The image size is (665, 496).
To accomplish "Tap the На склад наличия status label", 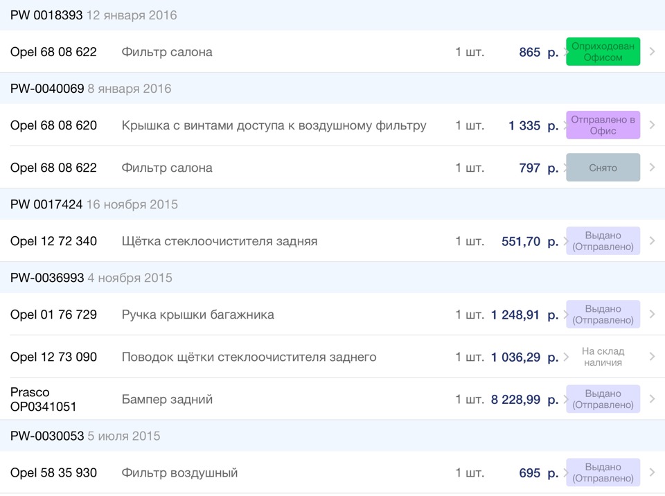I will coord(602,357).
